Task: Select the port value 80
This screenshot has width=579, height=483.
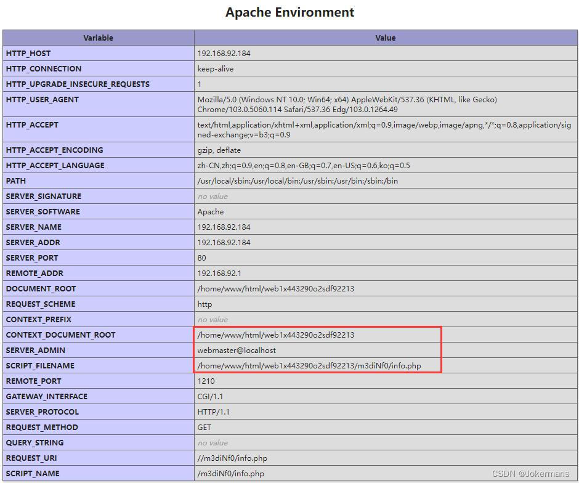Action: [x=201, y=258]
